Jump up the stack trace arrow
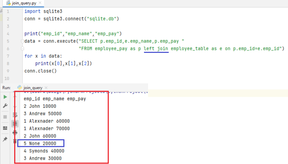This screenshot has width=288, height=164. (15, 96)
